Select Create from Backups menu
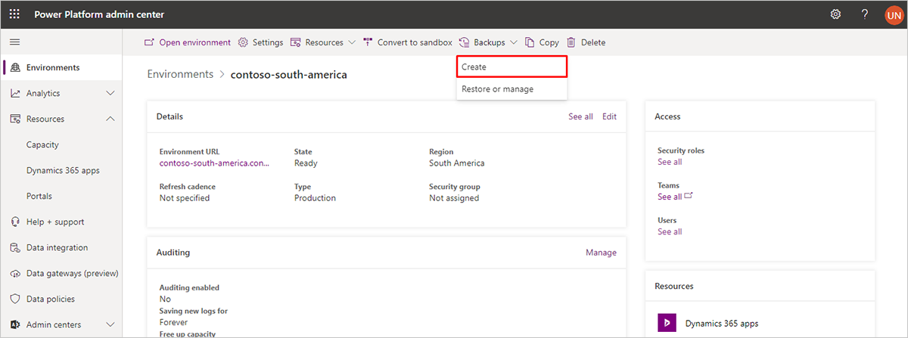The image size is (908, 338). click(x=512, y=67)
